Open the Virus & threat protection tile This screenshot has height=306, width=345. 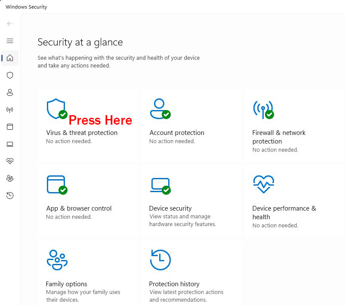[x=88, y=125]
